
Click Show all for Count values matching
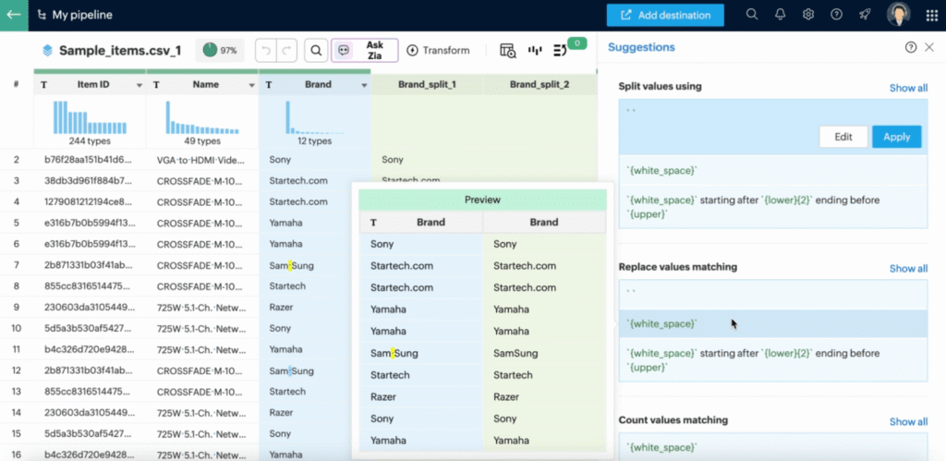click(x=909, y=422)
